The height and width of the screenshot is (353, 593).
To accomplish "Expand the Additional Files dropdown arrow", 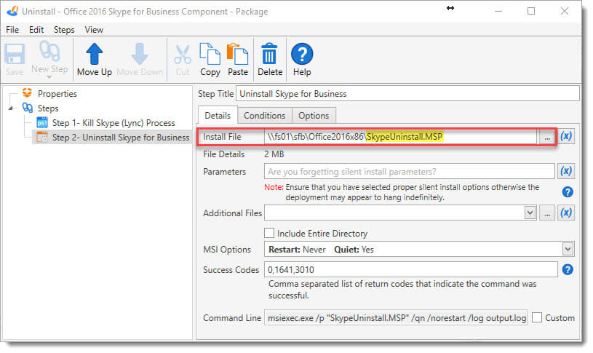I will pyautogui.click(x=530, y=213).
